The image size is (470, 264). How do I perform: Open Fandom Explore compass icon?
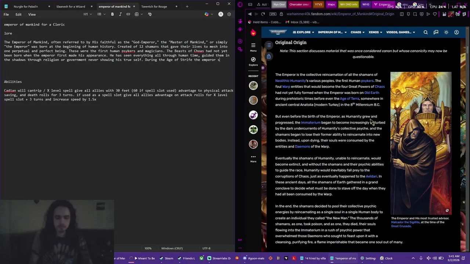[x=253, y=61]
